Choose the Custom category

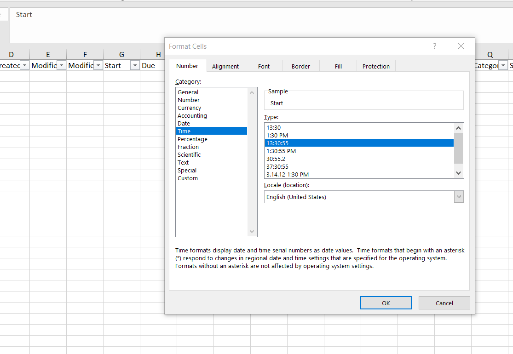coord(188,178)
